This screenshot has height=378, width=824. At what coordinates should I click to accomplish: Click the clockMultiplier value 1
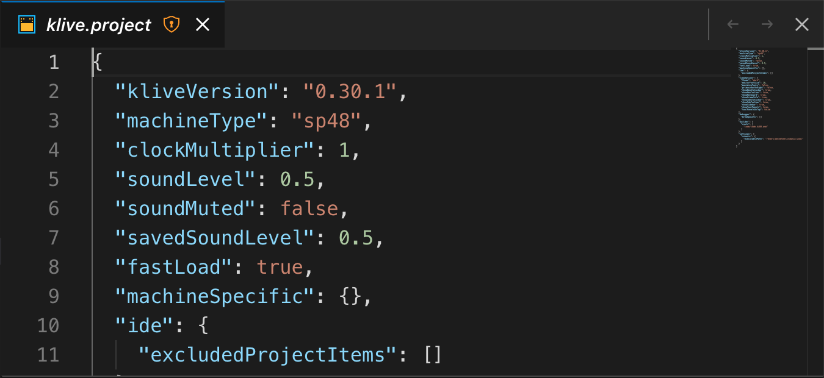pyautogui.click(x=344, y=150)
